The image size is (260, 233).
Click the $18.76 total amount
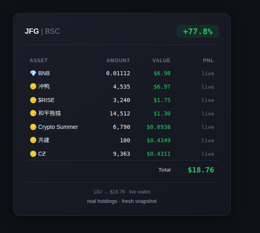[201, 170]
